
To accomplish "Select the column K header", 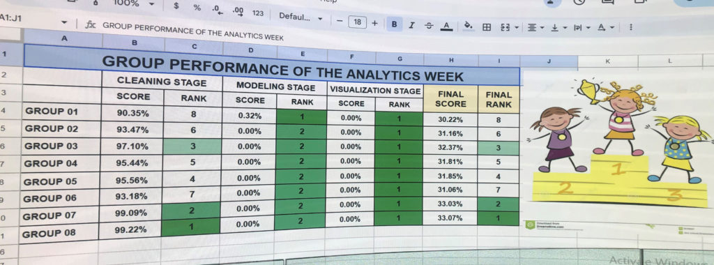I will pos(607,61).
